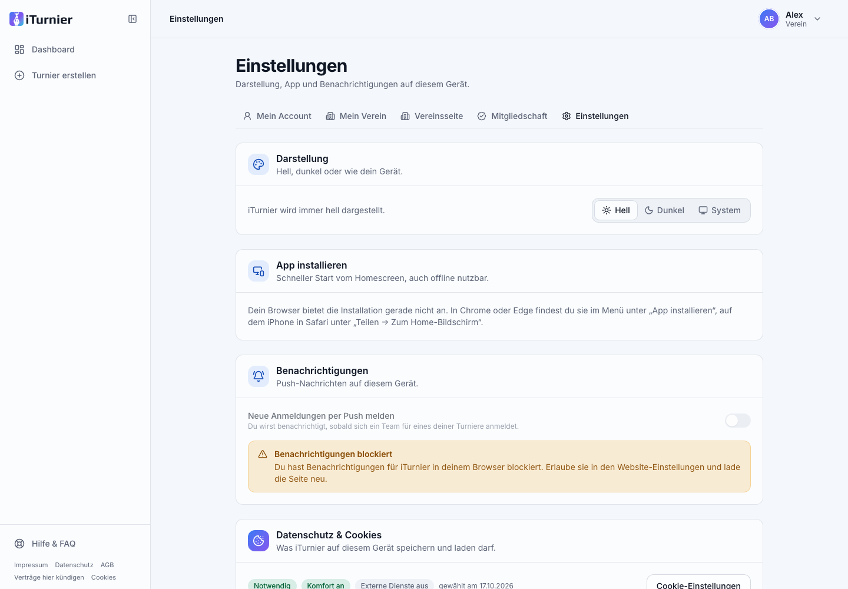Open the Datenschutz footer link
Image resolution: width=848 pixels, height=589 pixels.
[74, 565]
